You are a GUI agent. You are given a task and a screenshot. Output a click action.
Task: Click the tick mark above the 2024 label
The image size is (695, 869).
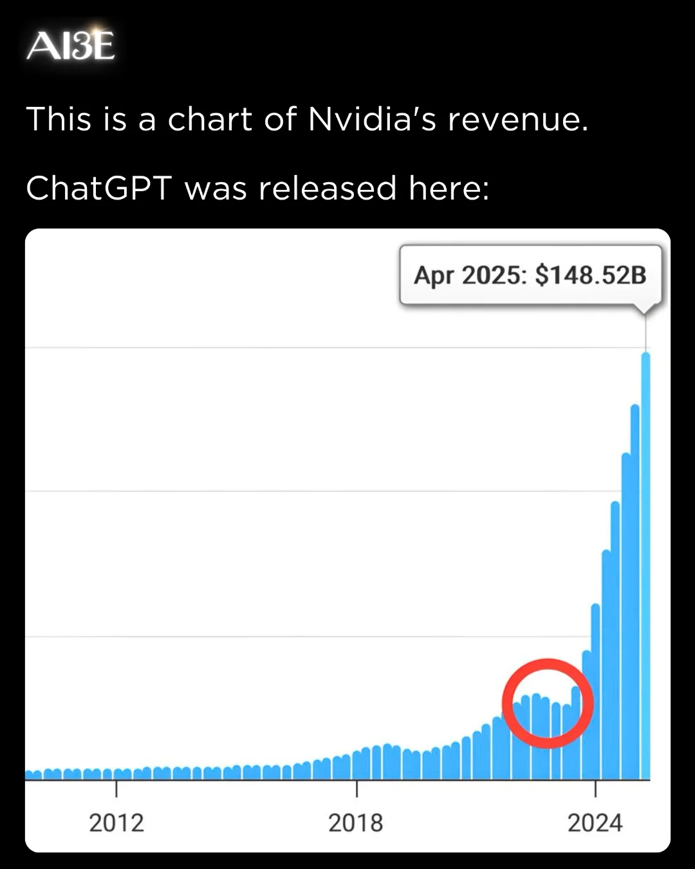point(595,788)
